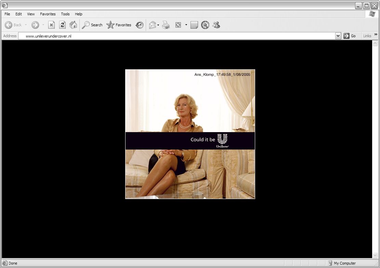This screenshot has width=380, height=268.
Task: Click the "Could it be" banner text
Action: [202, 140]
